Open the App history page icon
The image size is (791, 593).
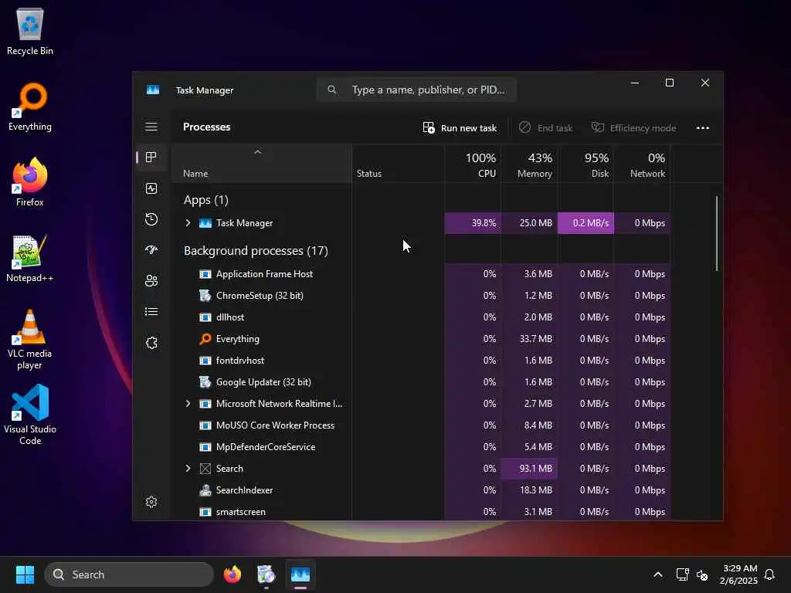click(151, 219)
